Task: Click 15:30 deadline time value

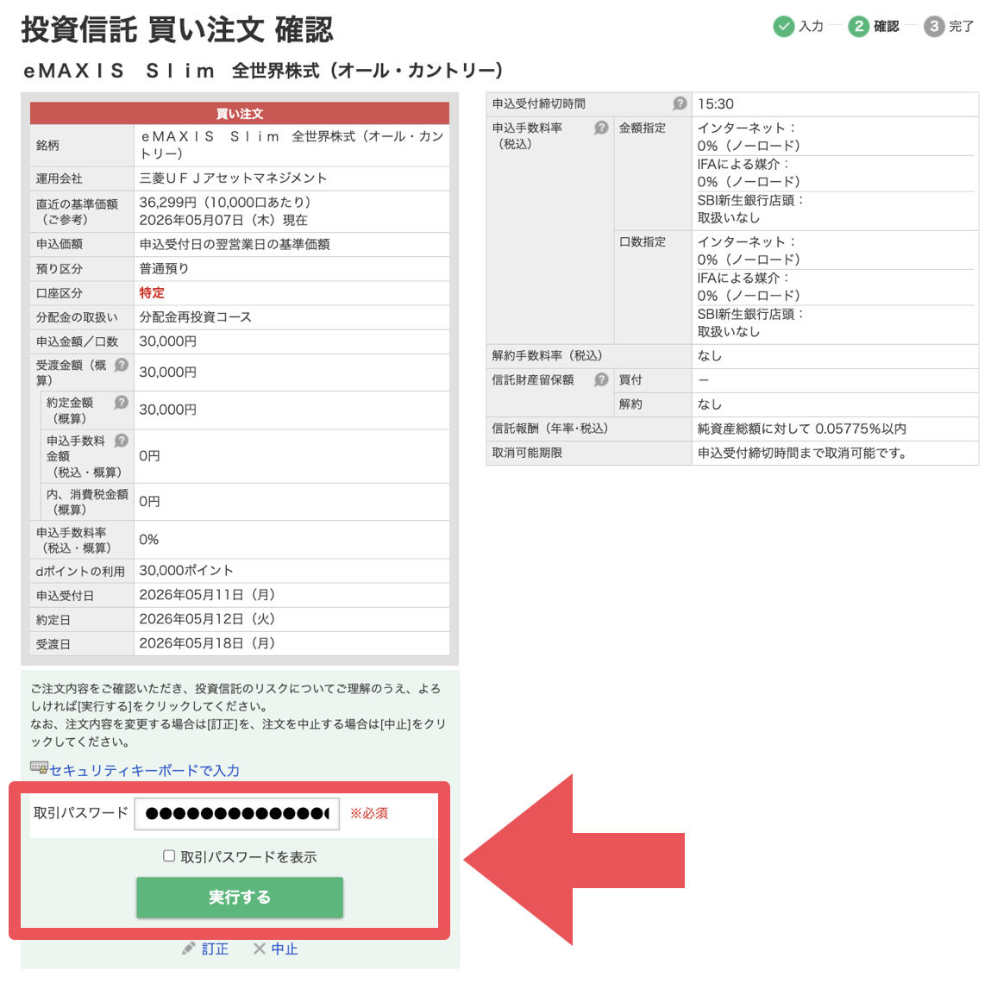Action: (715, 103)
